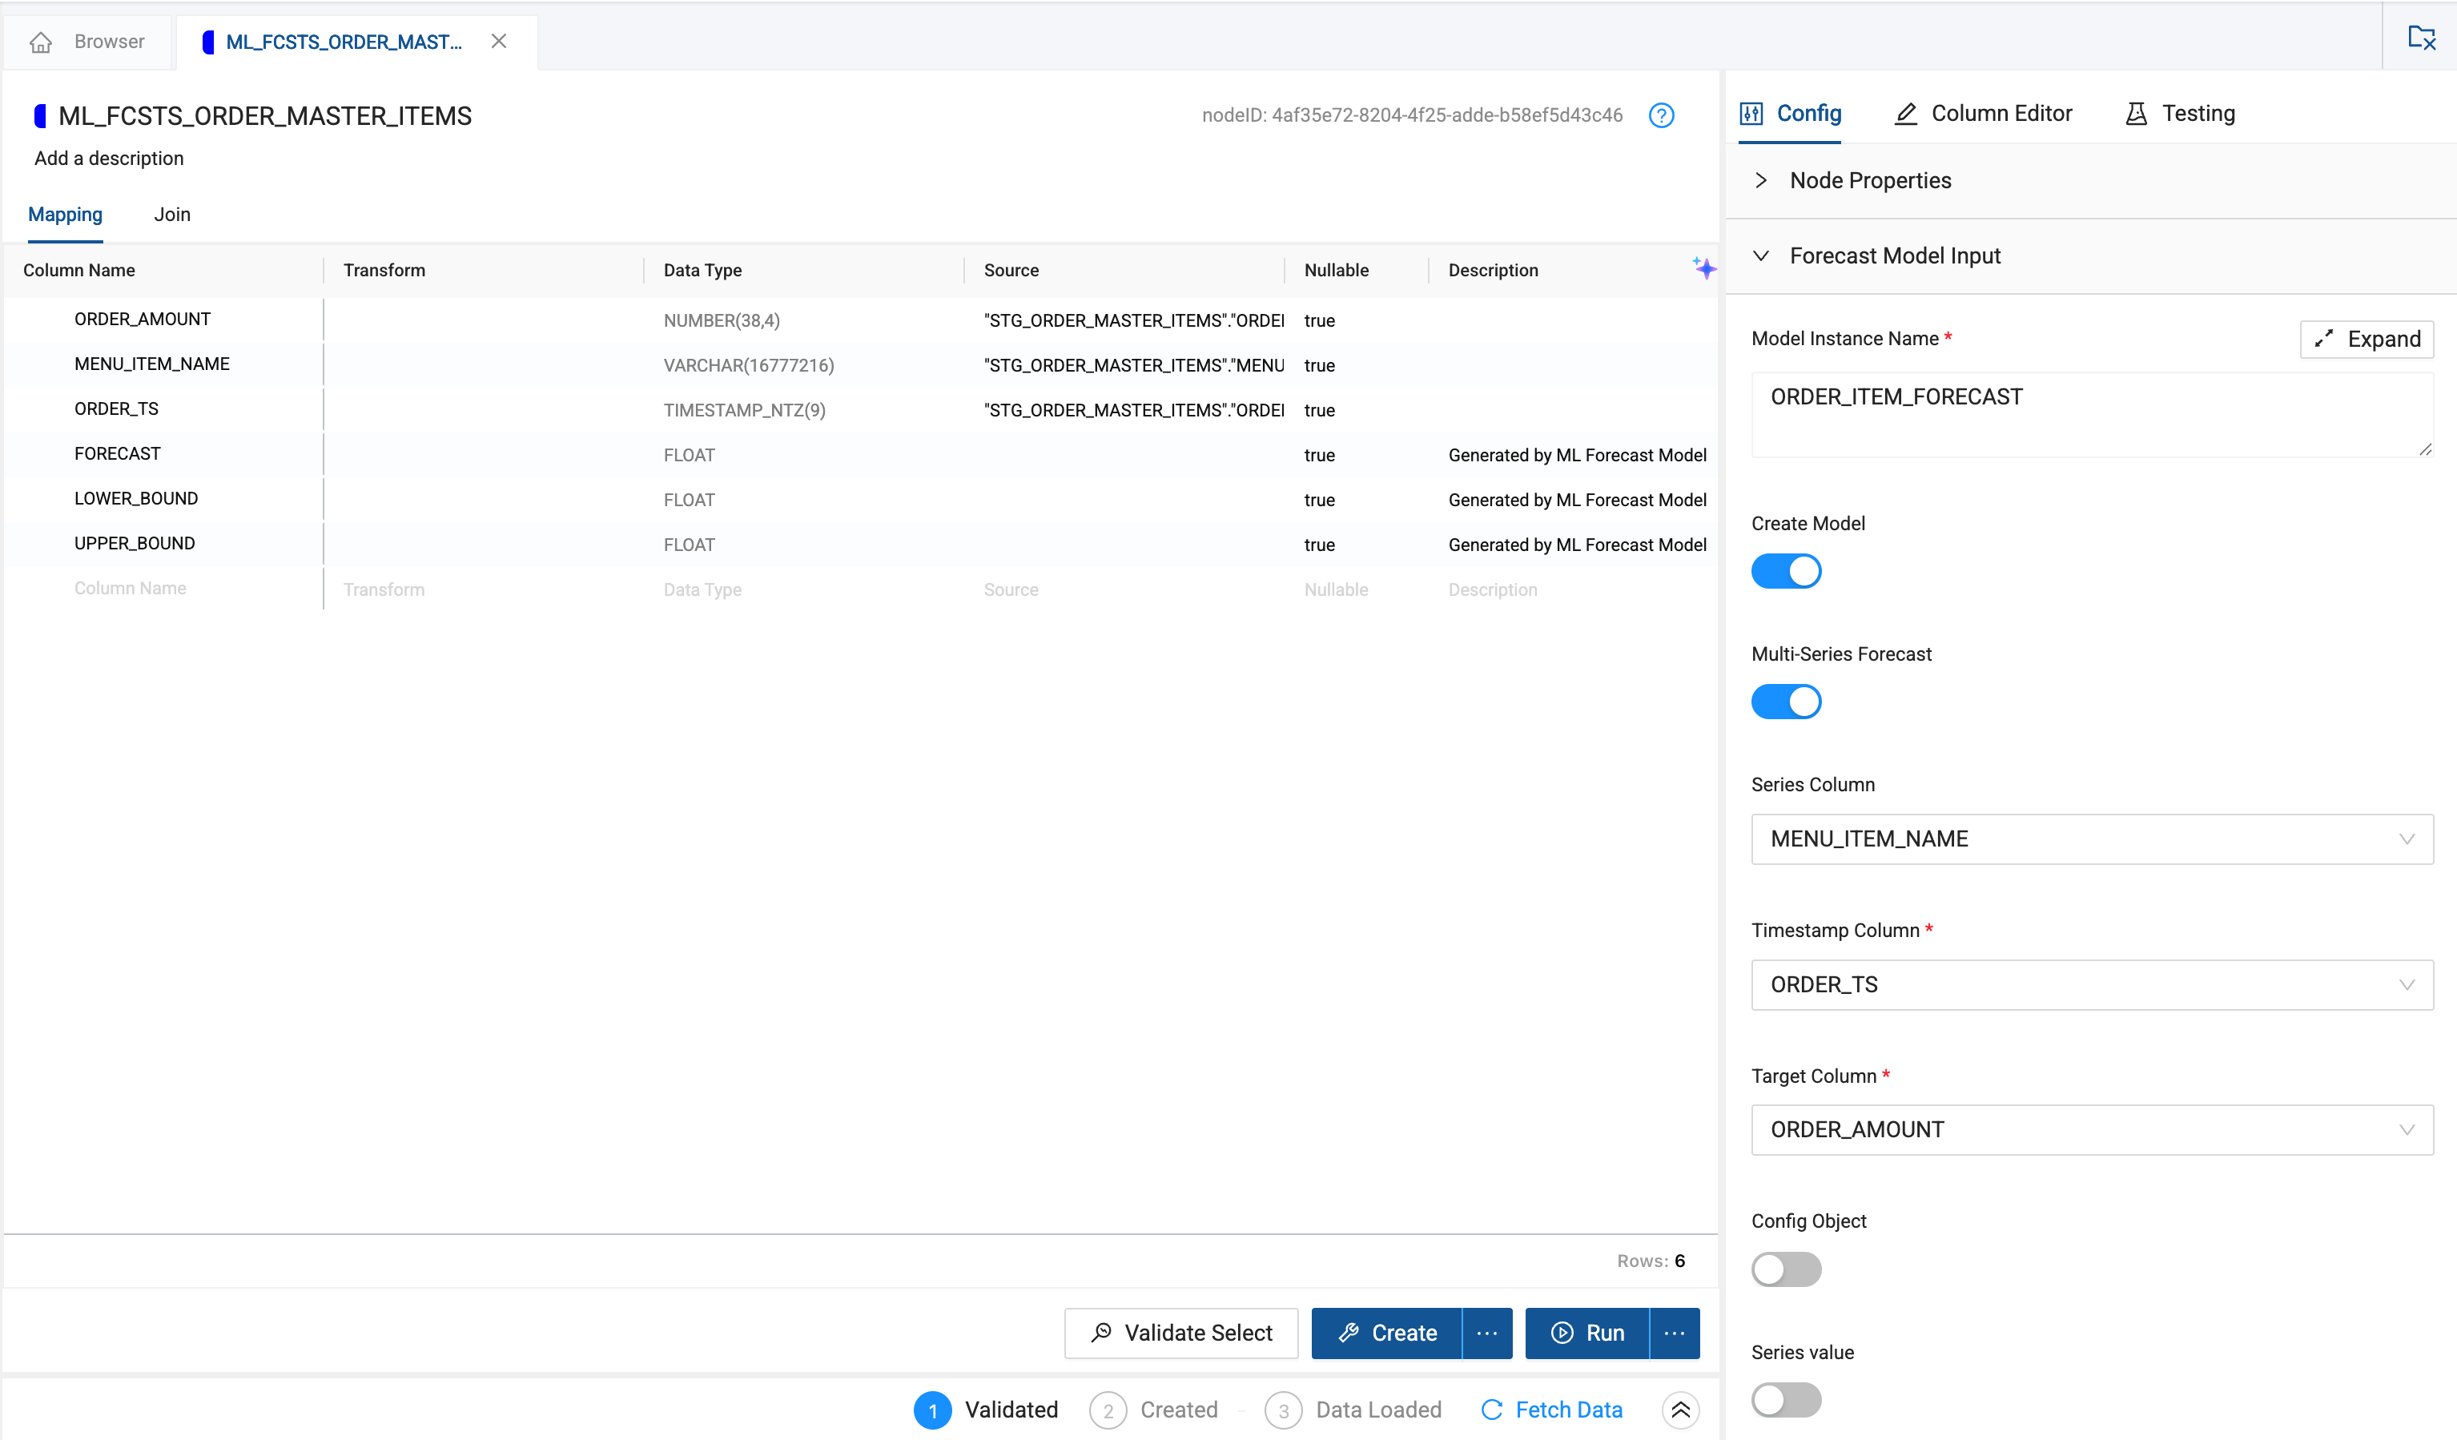Click the Validate Select button

click(1180, 1332)
